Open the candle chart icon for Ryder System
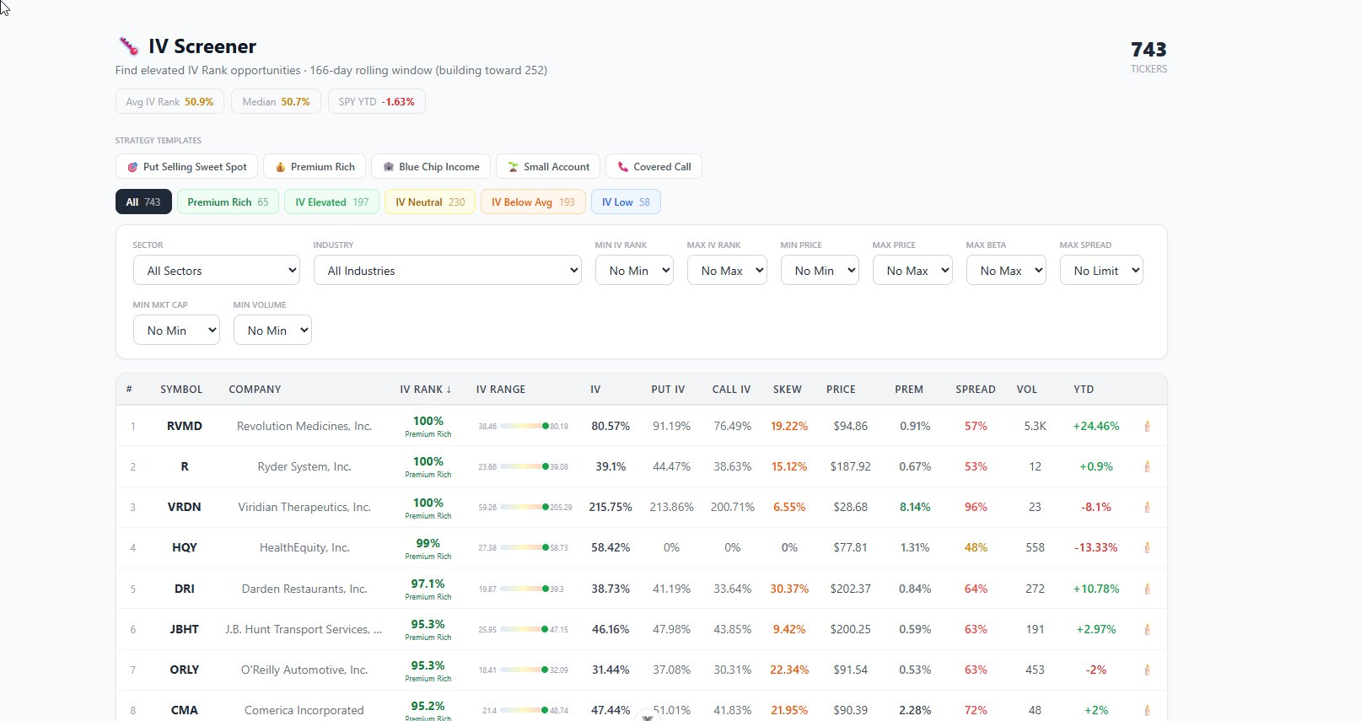1361x721 pixels. pos(1147,466)
